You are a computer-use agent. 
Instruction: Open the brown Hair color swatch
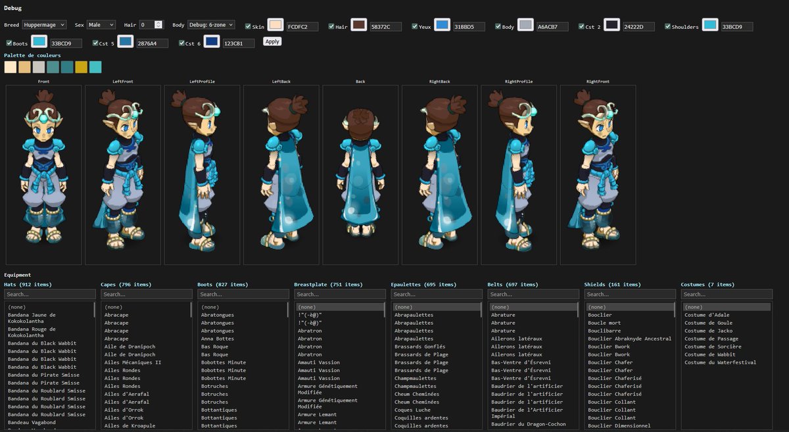pos(358,25)
